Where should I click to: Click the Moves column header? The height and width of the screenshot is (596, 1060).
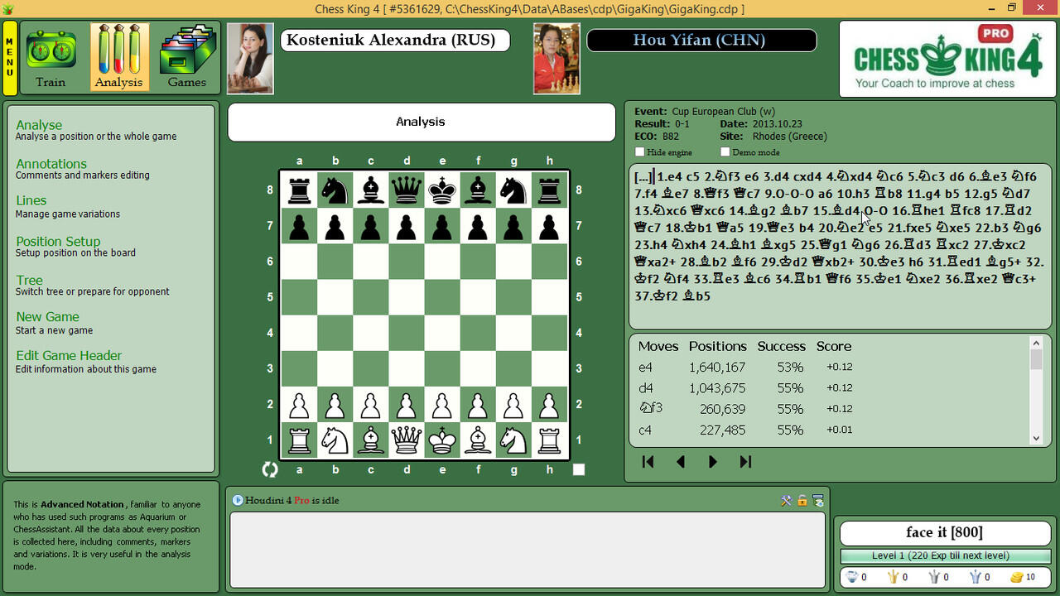tap(658, 347)
